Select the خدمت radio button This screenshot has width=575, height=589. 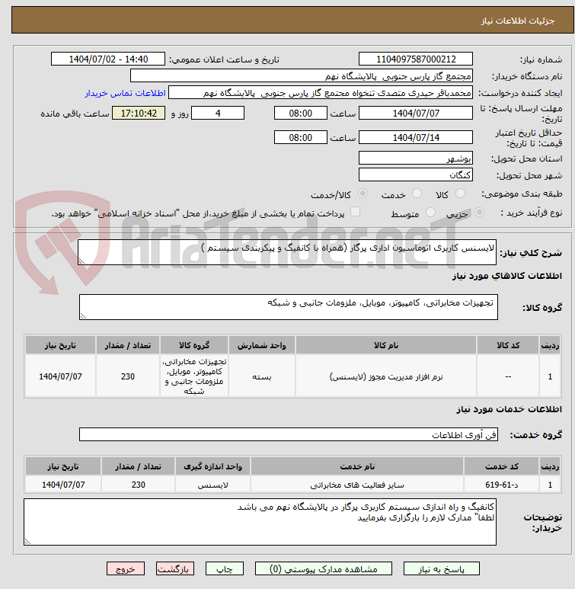417,194
